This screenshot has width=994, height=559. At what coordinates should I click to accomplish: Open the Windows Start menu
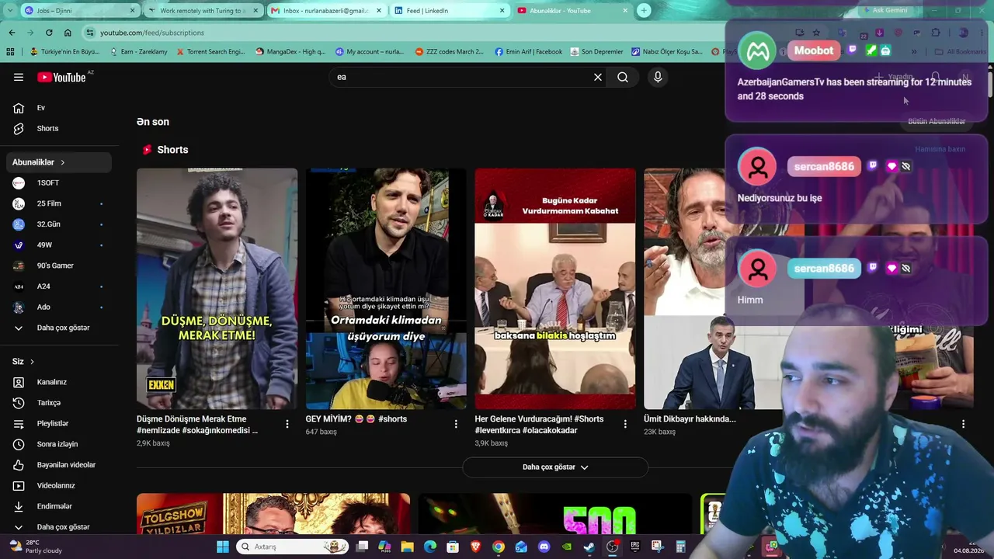pos(223,547)
